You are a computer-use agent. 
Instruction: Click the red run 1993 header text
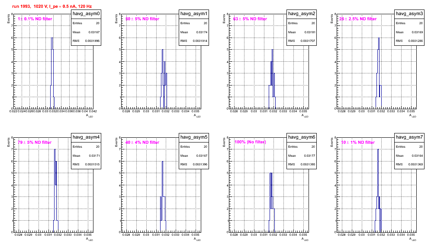(52, 6)
